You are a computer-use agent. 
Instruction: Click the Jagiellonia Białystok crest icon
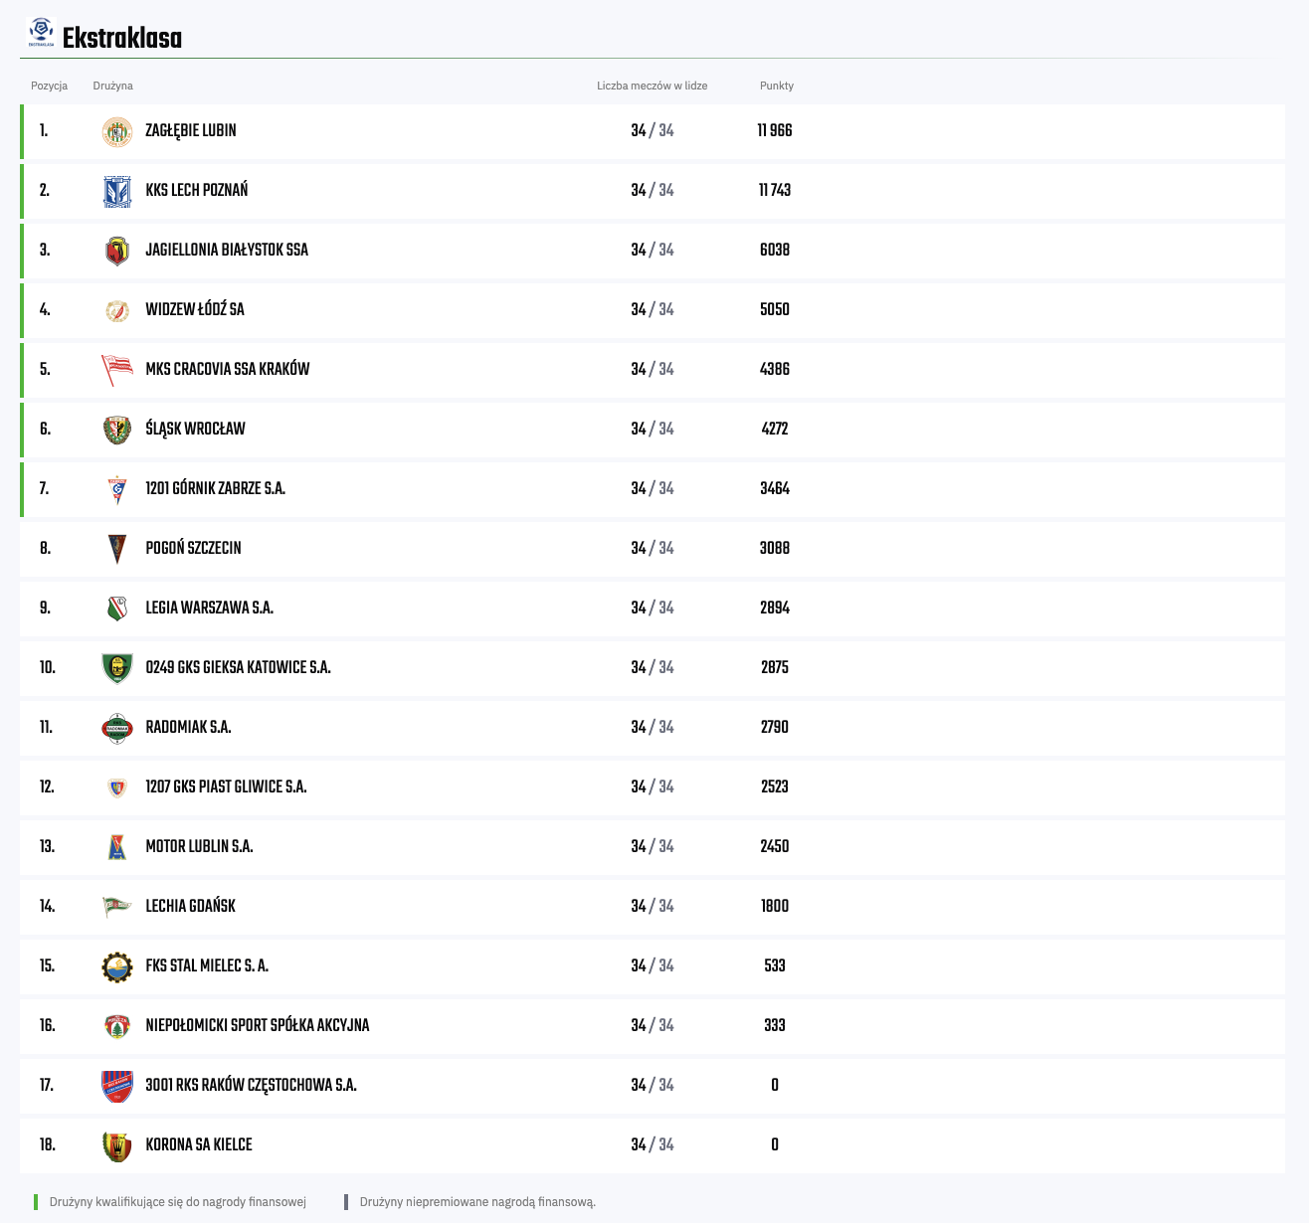(117, 251)
